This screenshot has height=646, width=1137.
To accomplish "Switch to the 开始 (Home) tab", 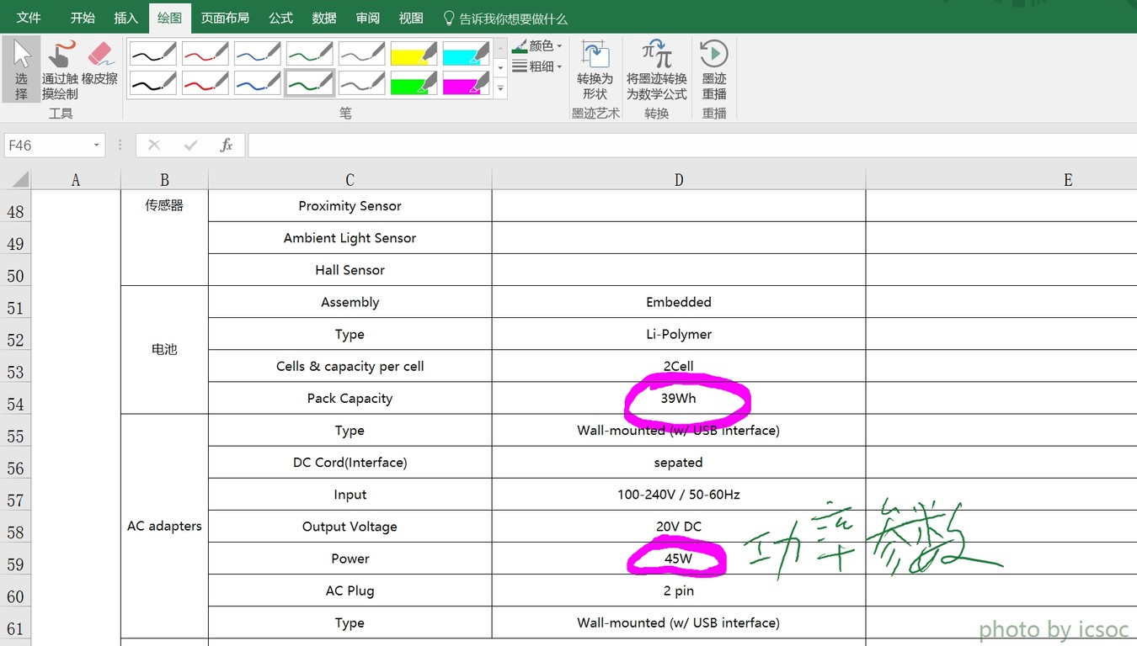I will 82,18.
